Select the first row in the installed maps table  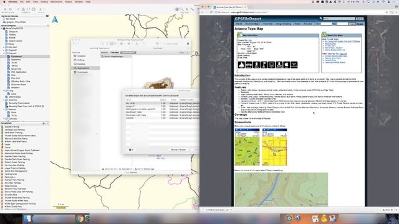(x=162, y=103)
